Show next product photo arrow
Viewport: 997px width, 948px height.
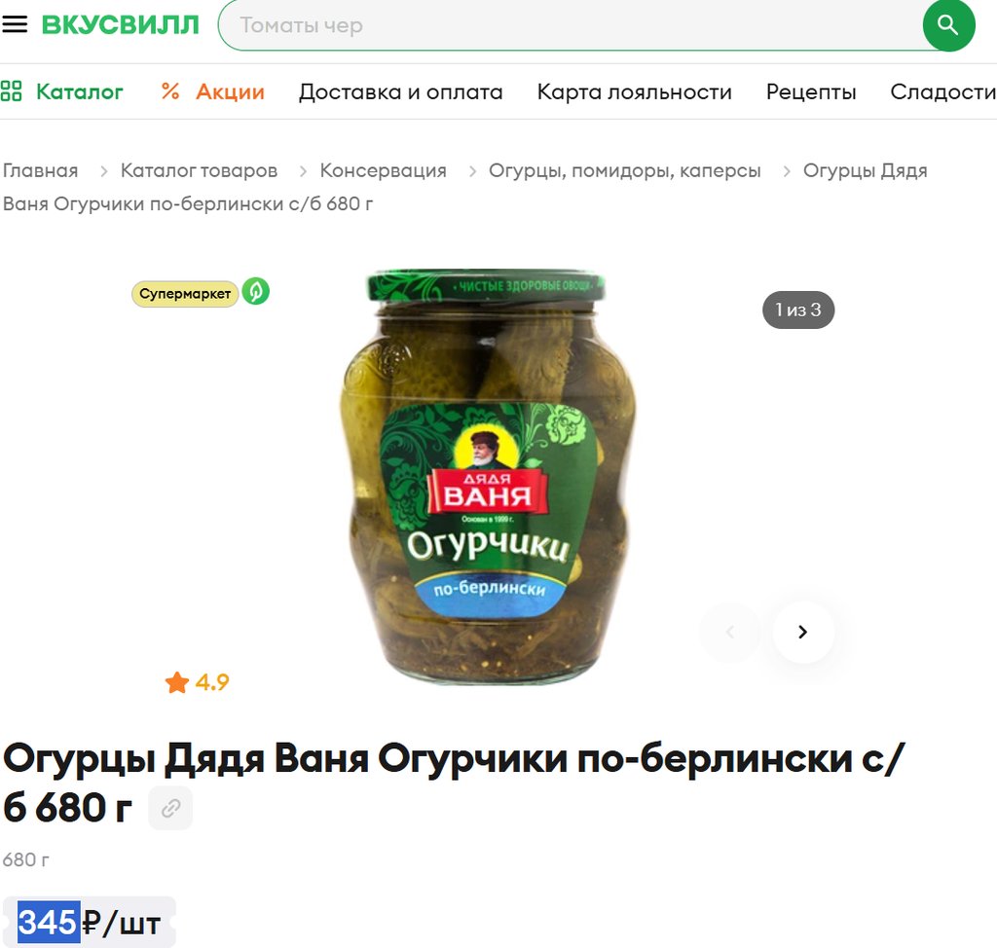point(803,632)
